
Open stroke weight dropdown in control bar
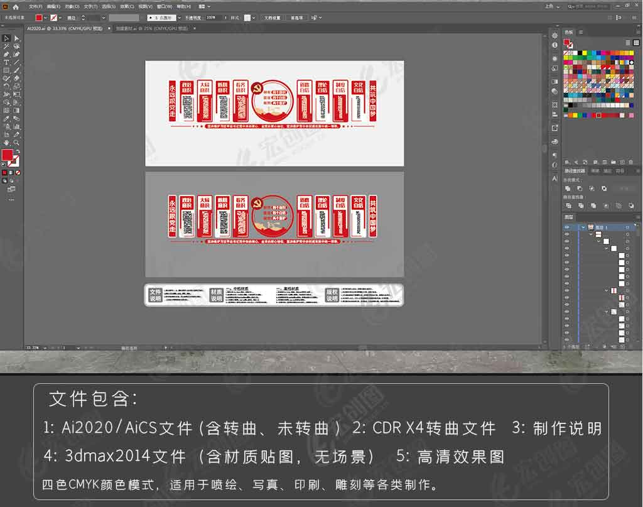tap(104, 18)
